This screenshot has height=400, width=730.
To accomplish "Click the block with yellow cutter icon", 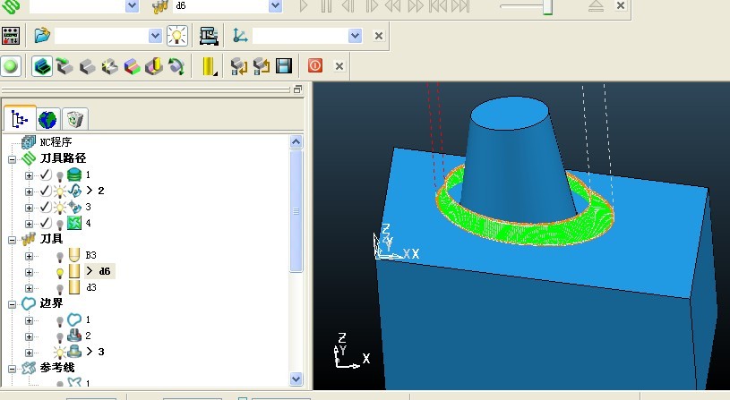I will tap(154, 66).
